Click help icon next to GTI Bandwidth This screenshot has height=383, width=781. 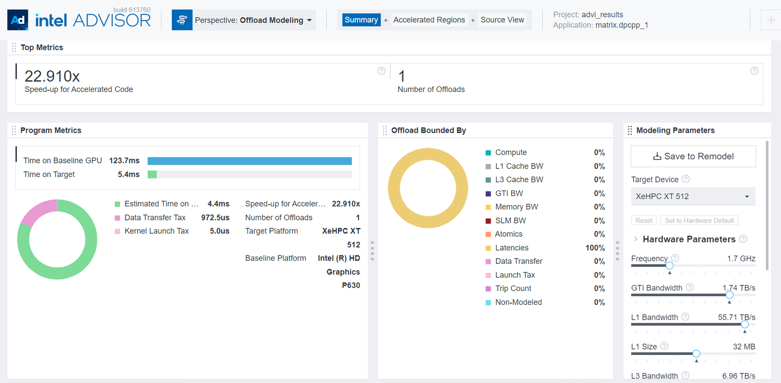tap(690, 288)
